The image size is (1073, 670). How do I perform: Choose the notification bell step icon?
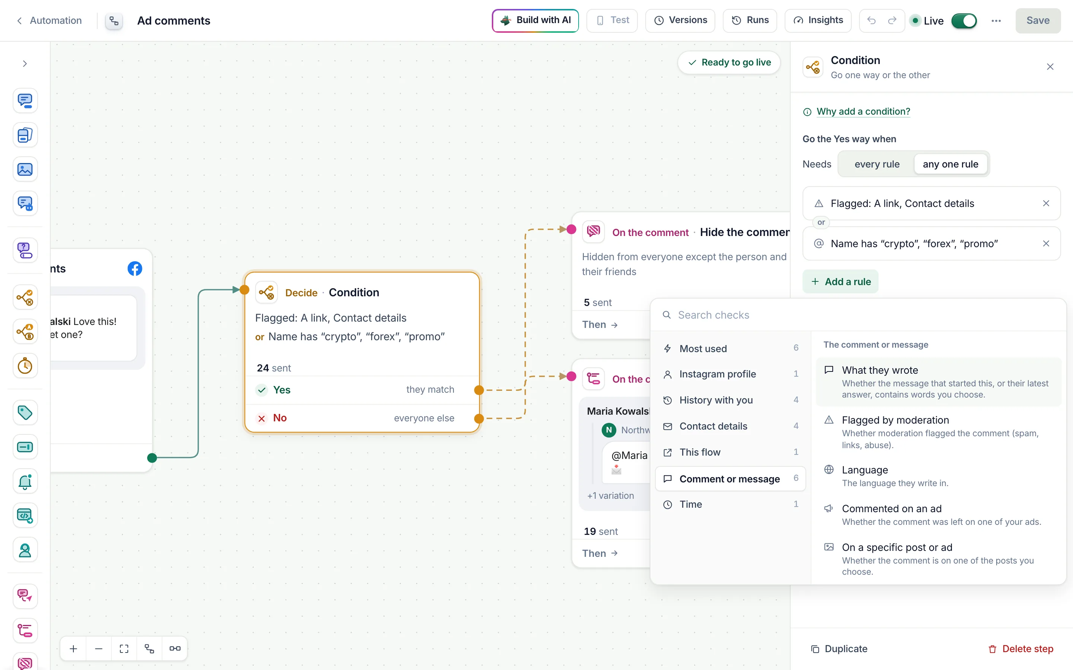tap(25, 482)
